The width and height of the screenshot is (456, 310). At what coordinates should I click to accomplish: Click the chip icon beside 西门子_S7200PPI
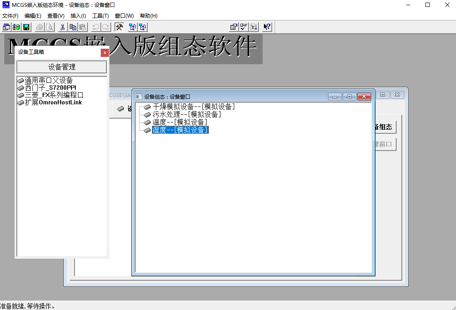point(21,88)
